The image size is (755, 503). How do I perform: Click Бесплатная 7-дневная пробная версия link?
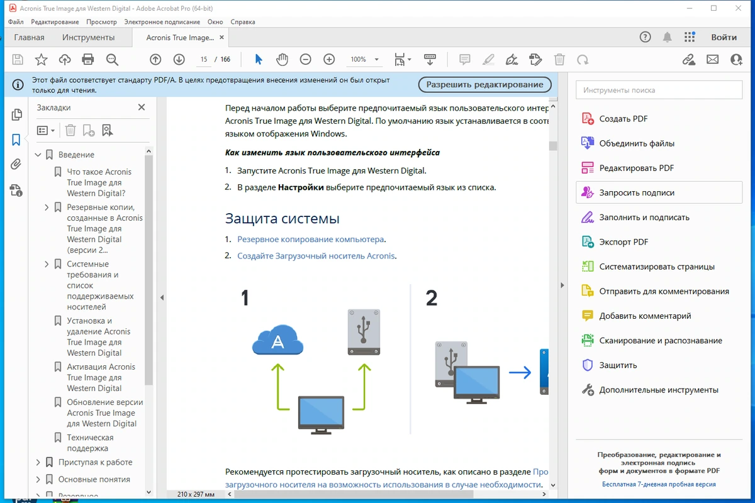[659, 484]
